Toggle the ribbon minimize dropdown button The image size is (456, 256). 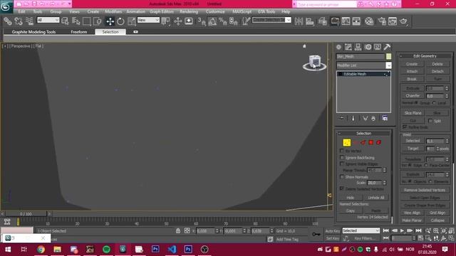tap(135, 31)
